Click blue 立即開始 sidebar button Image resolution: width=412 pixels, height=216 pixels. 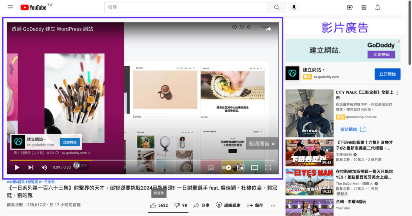pyautogui.click(x=387, y=74)
